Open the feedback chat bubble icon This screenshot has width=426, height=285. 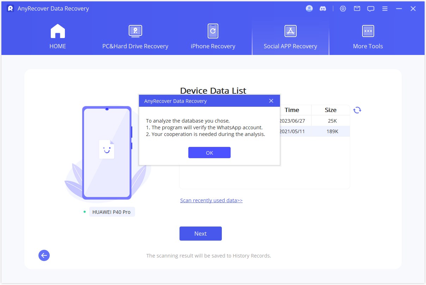tap(371, 9)
